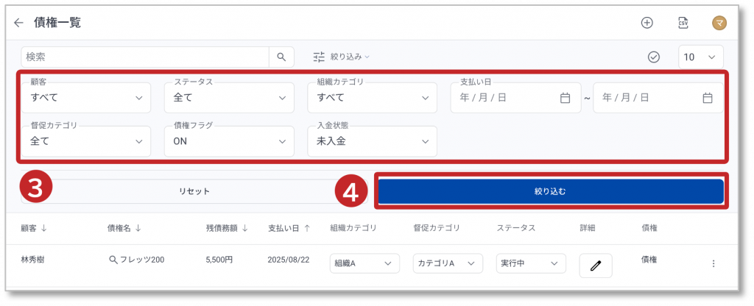Expand the ステータス filter dropdown
Image resolution: width=754 pixels, height=306 pixels.
(x=229, y=98)
